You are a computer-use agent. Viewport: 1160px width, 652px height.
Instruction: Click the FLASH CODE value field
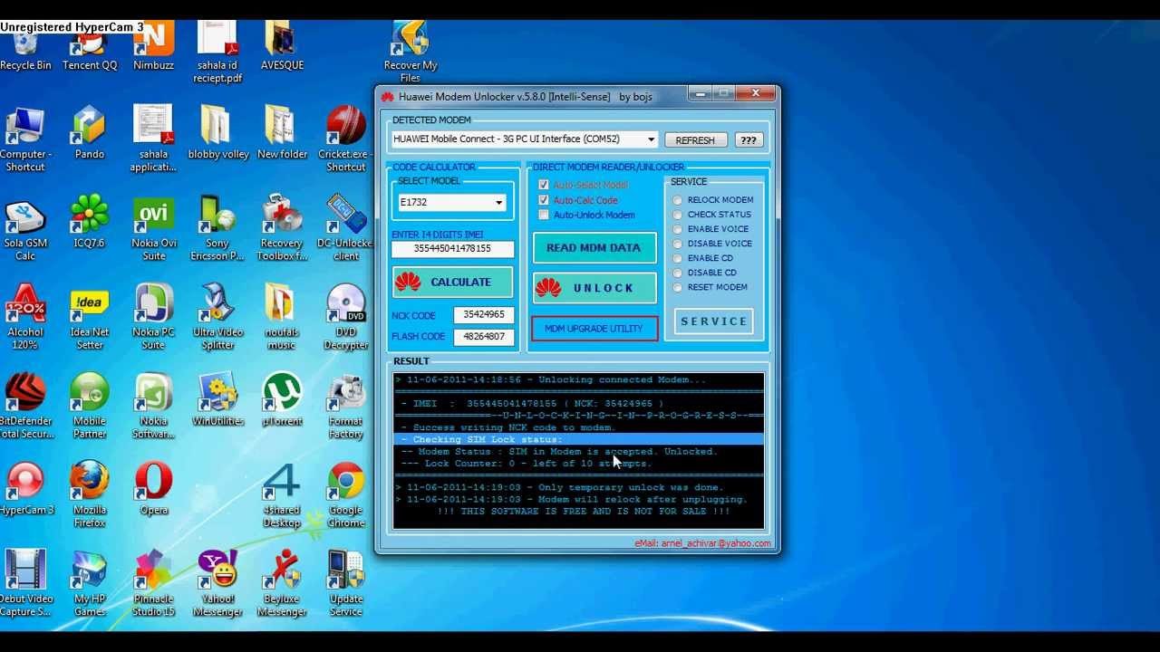coord(484,336)
